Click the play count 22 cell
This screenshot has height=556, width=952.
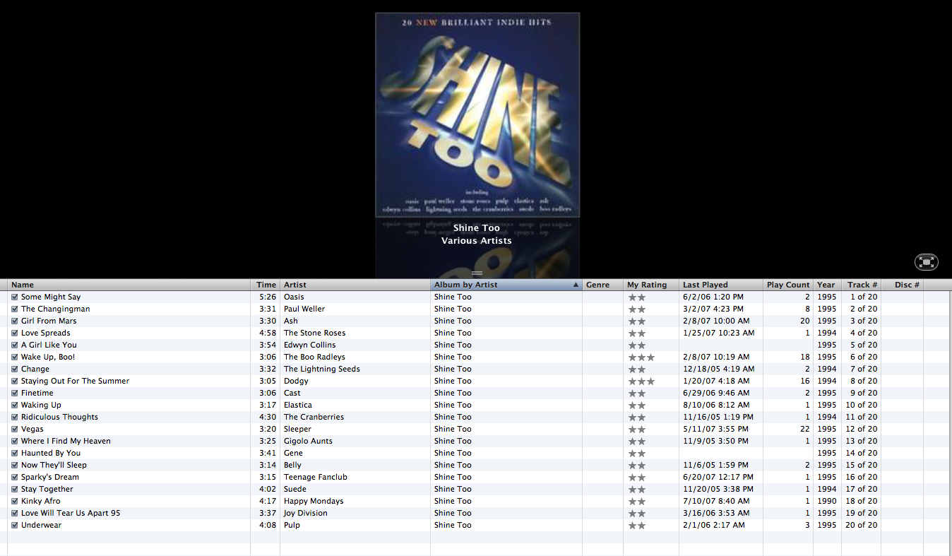click(x=805, y=429)
